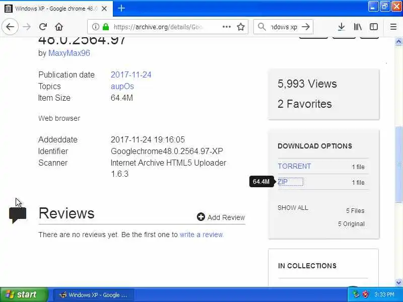Click the Googlechrome48.0.2564.97-XP identifier text
This screenshot has width=403, height=302.
167,151
